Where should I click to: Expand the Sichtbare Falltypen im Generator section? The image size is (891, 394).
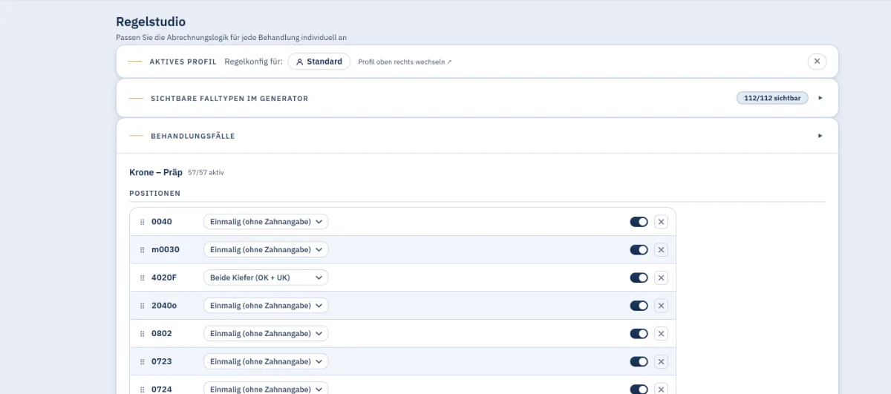(x=820, y=98)
